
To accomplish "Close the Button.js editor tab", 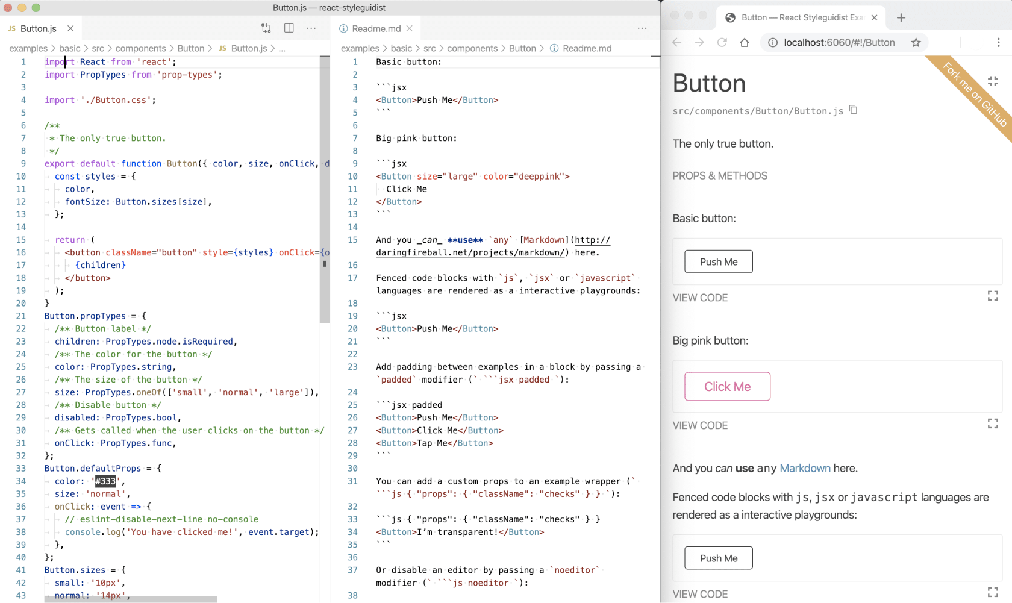I will pos(70,28).
